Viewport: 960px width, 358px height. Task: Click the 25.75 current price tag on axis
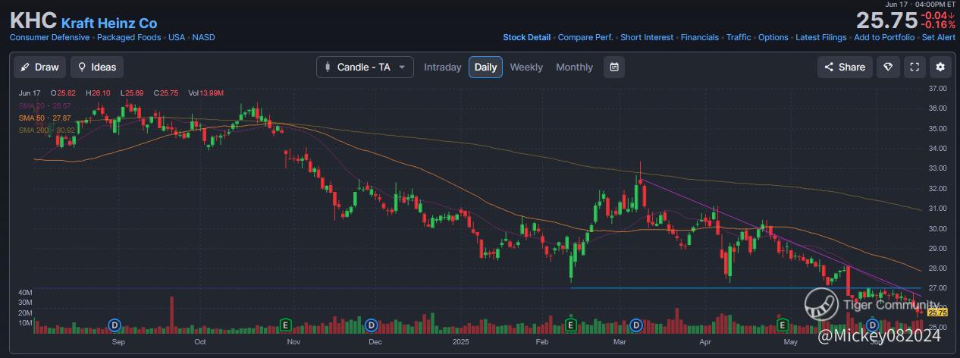click(x=937, y=312)
